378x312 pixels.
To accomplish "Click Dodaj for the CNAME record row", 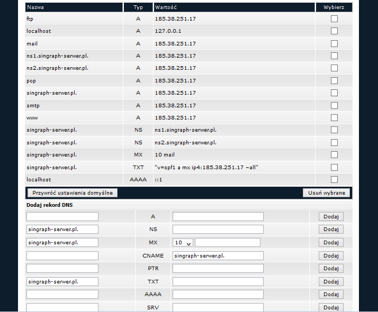I will tap(331, 255).
